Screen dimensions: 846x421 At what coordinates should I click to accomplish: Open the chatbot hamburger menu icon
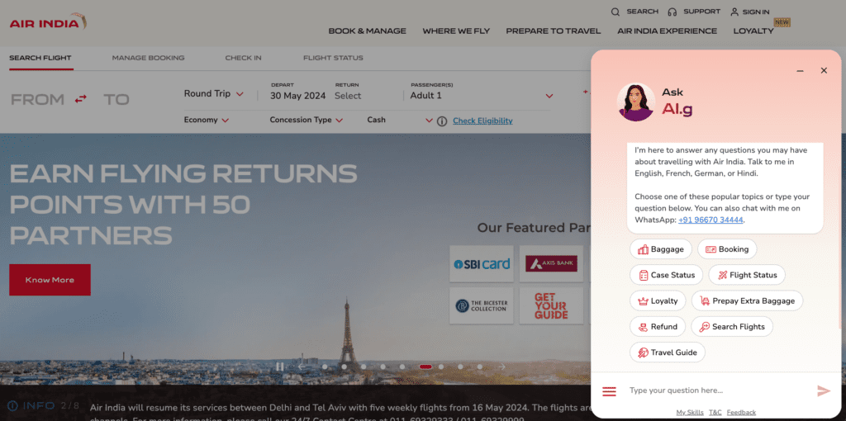coord(609,391)
